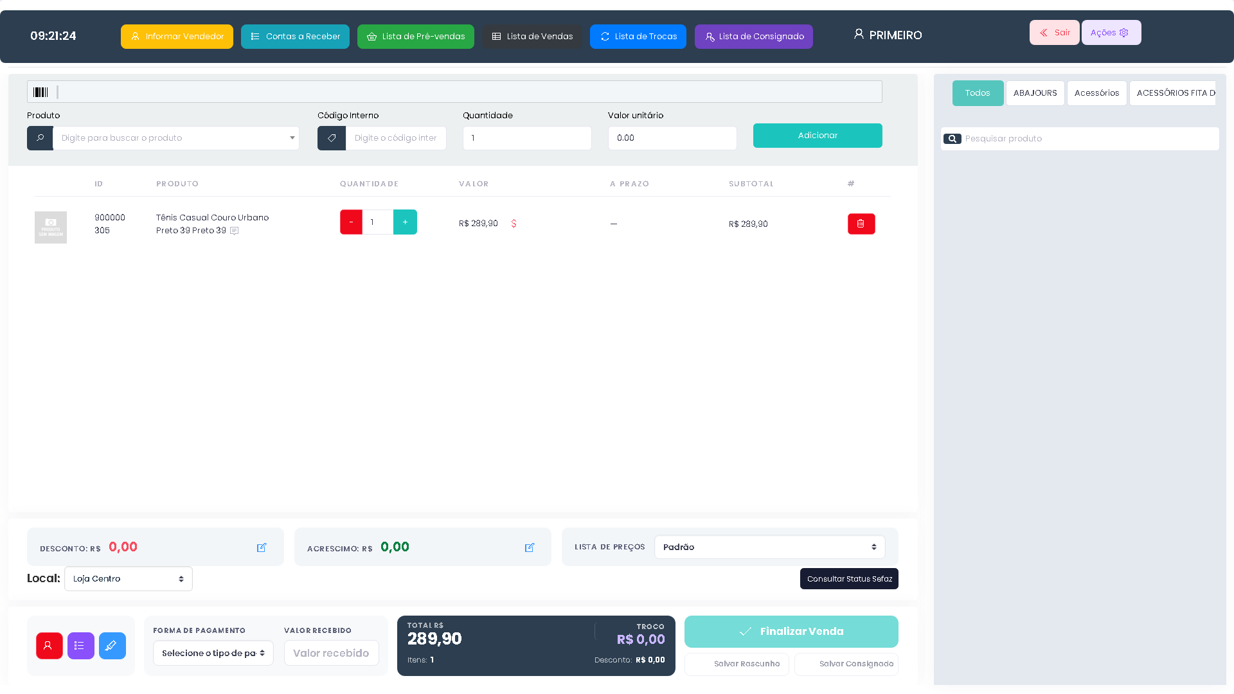Open the Lista de Preços Padrão dropdown
Screen dimensions: 1234x694
coord(770,547)
